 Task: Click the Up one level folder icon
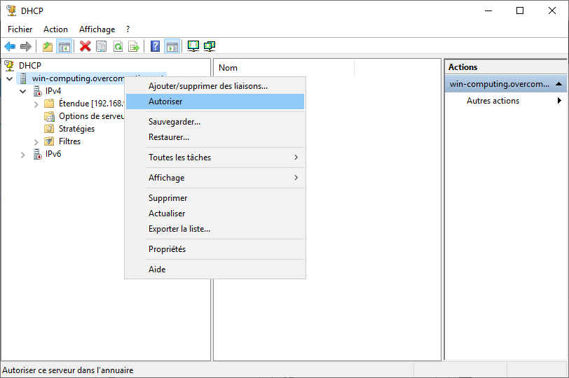pos(48,47)
